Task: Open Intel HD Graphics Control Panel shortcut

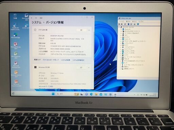Action: tap(15, 27)
